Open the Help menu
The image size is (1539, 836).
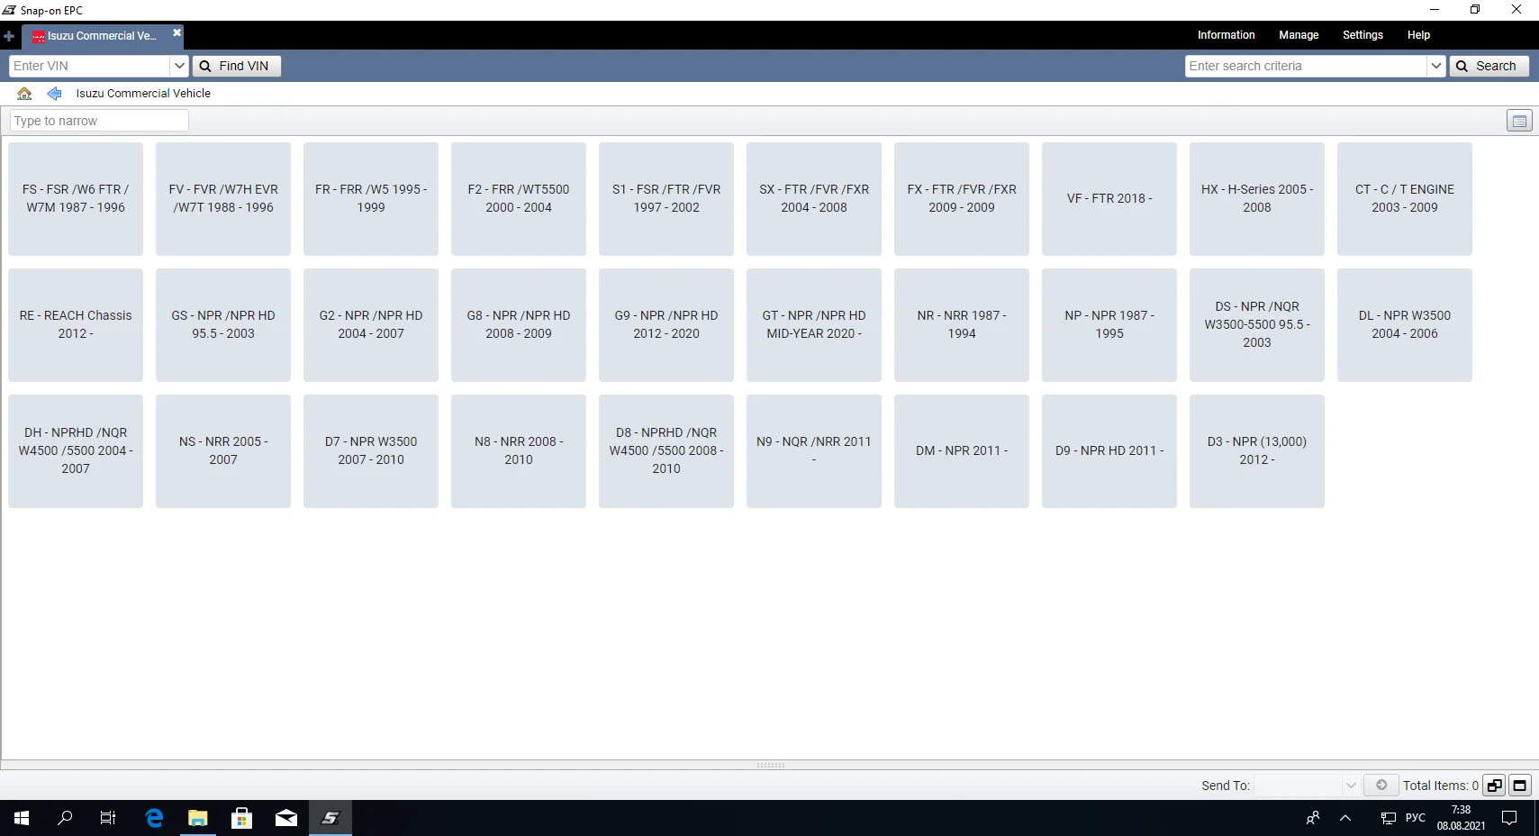click(x=1418, y=35)
